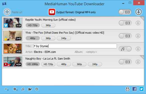The width and height of the screenshot is (146, 94).
Task: Share on Facebook
Action: pyautogui.click(x=134, y=89)
